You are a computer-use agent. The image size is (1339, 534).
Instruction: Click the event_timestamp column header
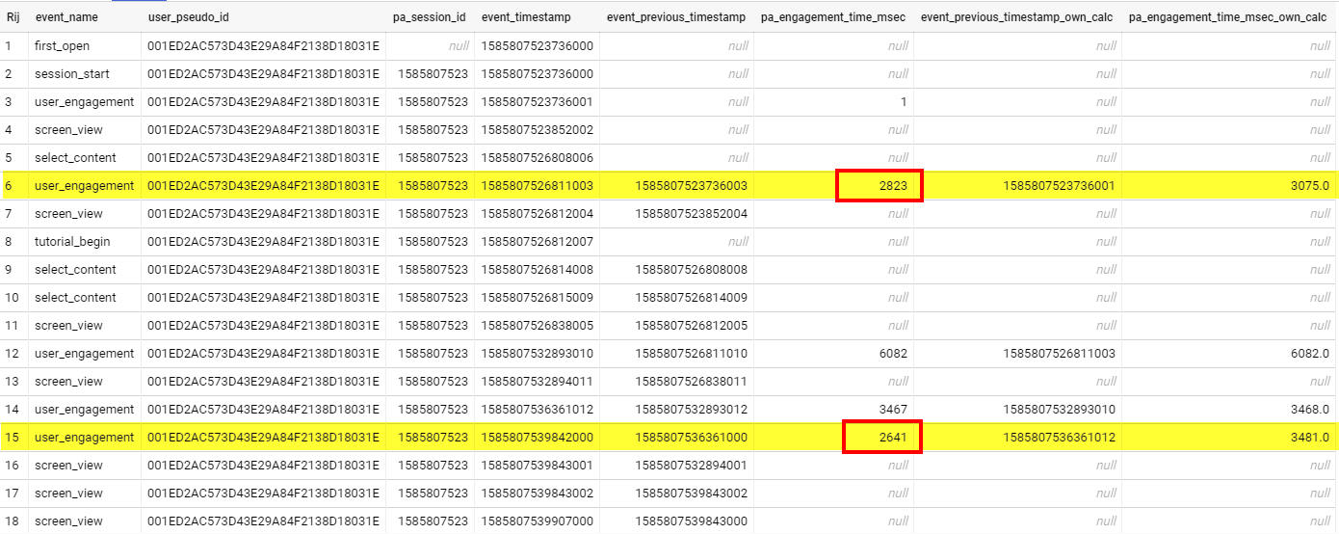527,18
